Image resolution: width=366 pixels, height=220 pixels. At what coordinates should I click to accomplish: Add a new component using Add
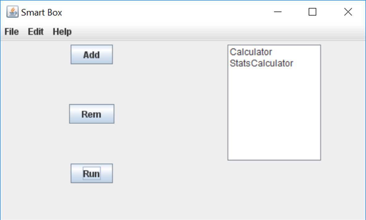[91, 54]
